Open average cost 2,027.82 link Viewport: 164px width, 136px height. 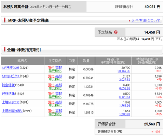[x=125, y=80]
